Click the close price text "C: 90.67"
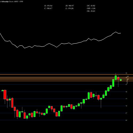Image resolution: width=133 pixels, height=133 pixels. 48,9
